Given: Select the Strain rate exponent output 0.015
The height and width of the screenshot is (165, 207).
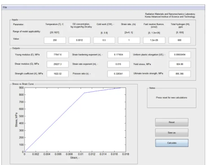Looking at the screenshot, I should pos(118,64).
